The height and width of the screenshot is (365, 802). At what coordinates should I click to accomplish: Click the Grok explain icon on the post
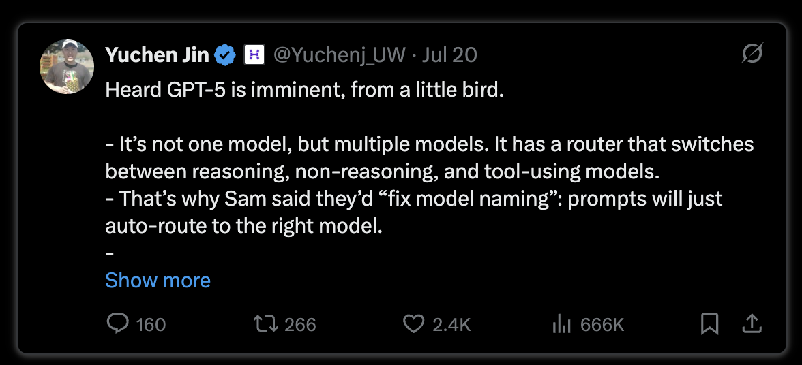pos(752,52)
